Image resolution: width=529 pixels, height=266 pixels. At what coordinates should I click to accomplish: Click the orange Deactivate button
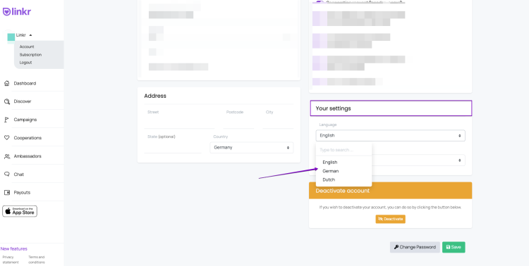390,219
